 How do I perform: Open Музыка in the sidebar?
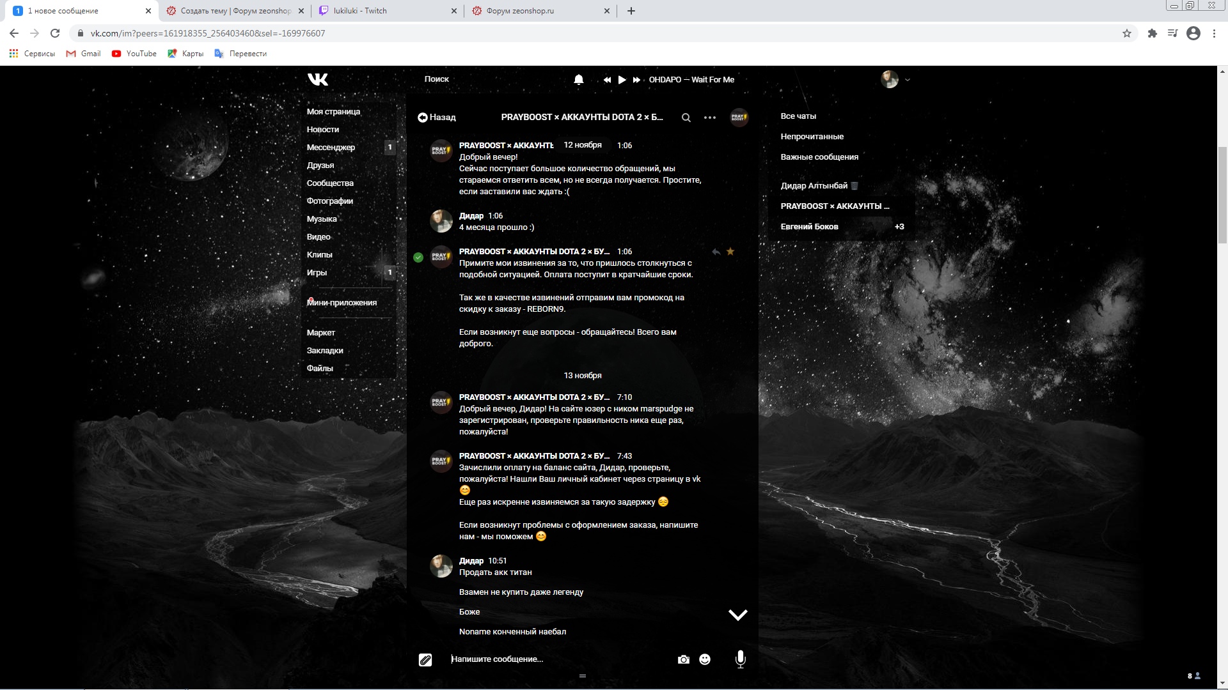[x=322, y=219]
